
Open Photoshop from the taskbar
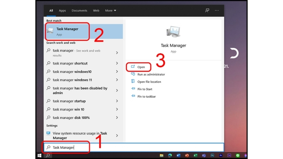[x=212, y=155]
